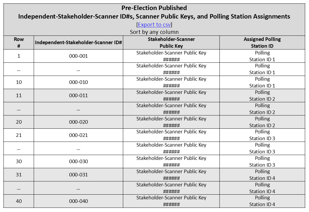Open the Export to csv link
This screenshot has height=212, width=309.
pyautogui.click(x=154, y=25)
